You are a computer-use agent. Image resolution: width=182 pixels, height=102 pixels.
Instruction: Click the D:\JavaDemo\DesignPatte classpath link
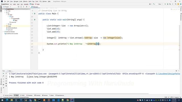pyautogui.click(x=168, y=74)
